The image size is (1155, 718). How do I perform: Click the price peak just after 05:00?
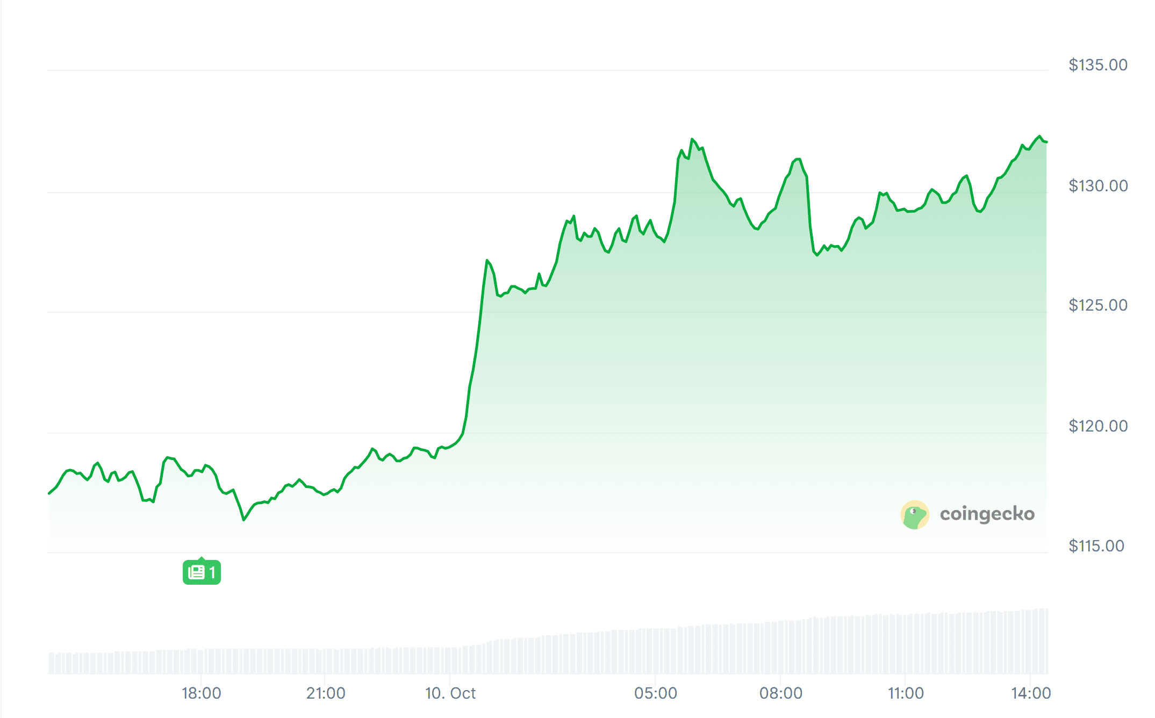click(692, 139)
